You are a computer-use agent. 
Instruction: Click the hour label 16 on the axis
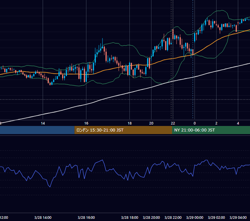click(86, 123)
